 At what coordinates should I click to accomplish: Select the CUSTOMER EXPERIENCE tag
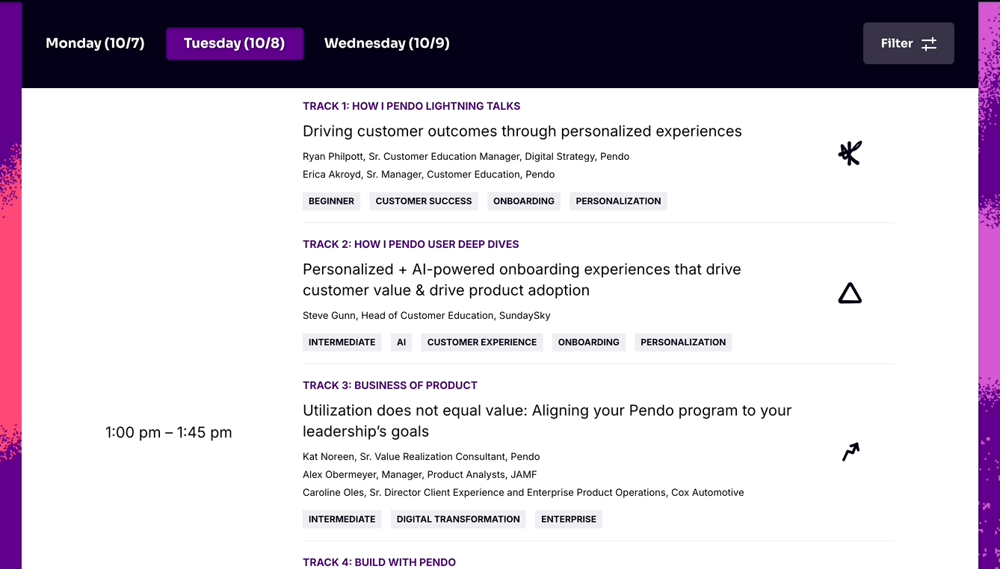click(x=482, y=342)
